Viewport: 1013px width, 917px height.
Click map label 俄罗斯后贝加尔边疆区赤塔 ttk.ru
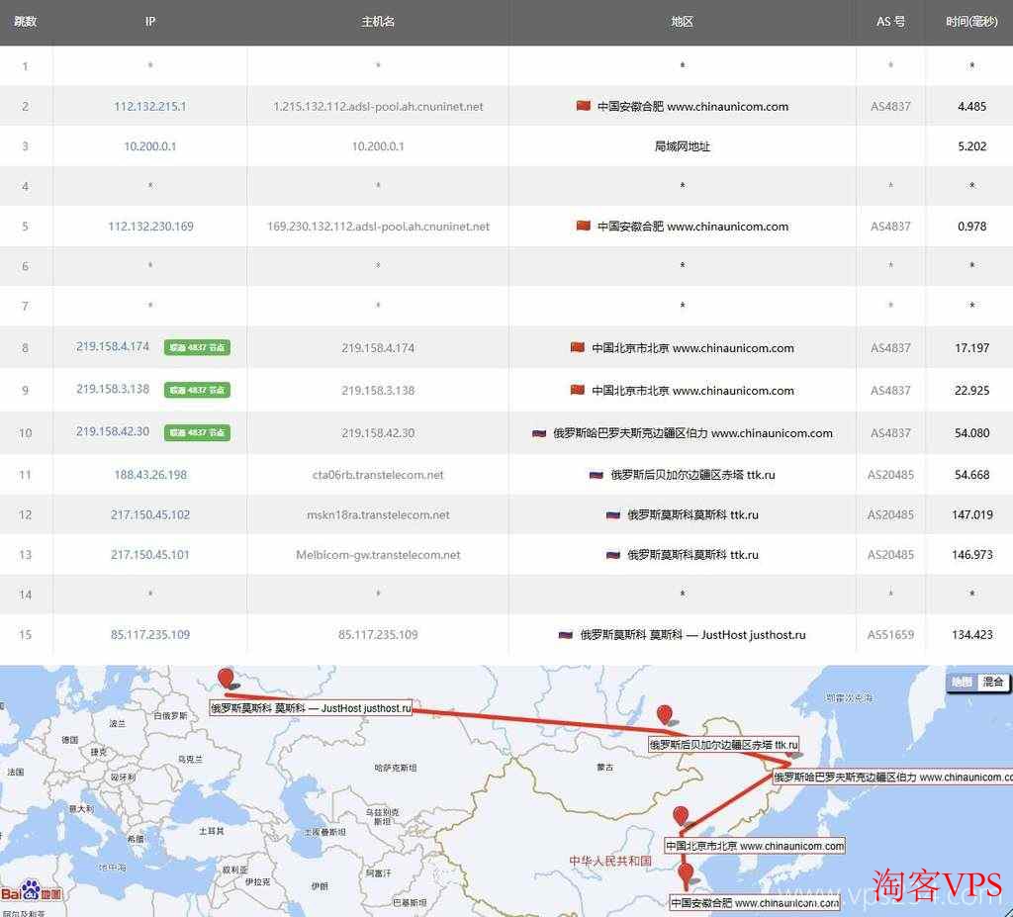(x=723, y=745)
